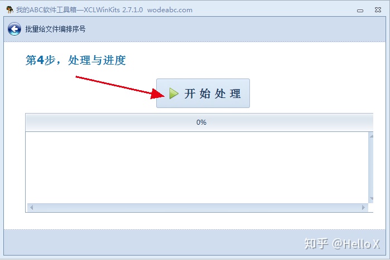Viewport: 390px width, 260px height.
Task: Go back using the blue arrow icon
Action: point(14,29)
